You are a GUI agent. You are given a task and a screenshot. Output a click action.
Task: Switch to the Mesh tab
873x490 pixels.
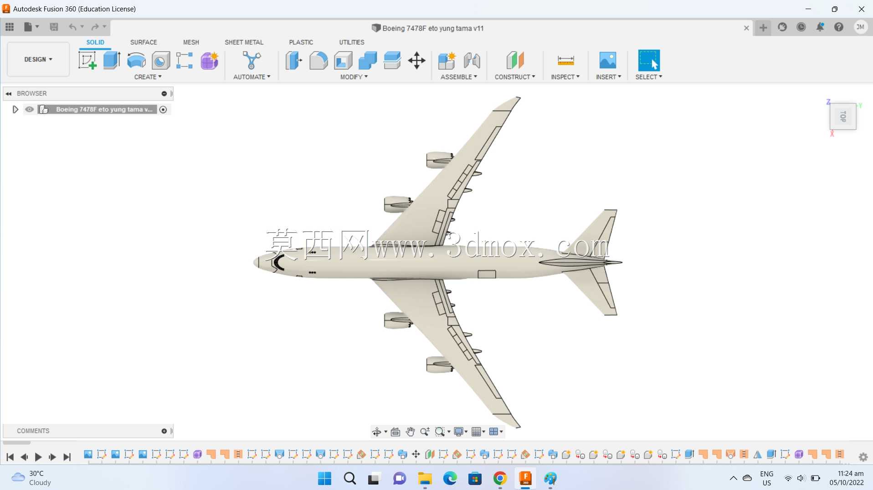pyautogui.click(x=191, y=42)
